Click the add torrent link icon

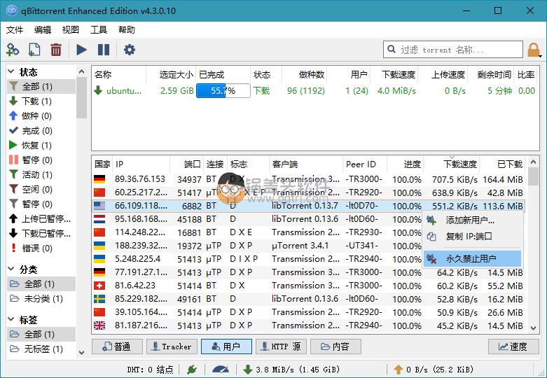(x=13, y=50)
